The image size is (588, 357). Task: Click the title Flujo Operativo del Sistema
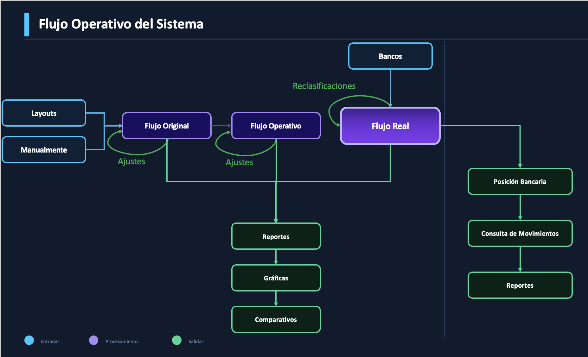click(121, 24)
